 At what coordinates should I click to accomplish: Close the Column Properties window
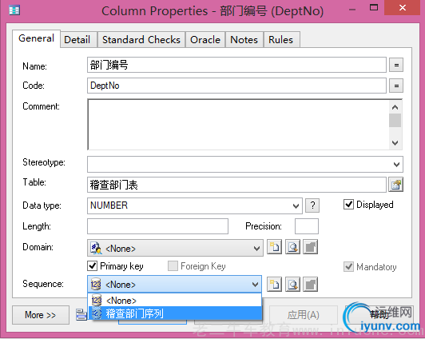(x=403, y=7)
